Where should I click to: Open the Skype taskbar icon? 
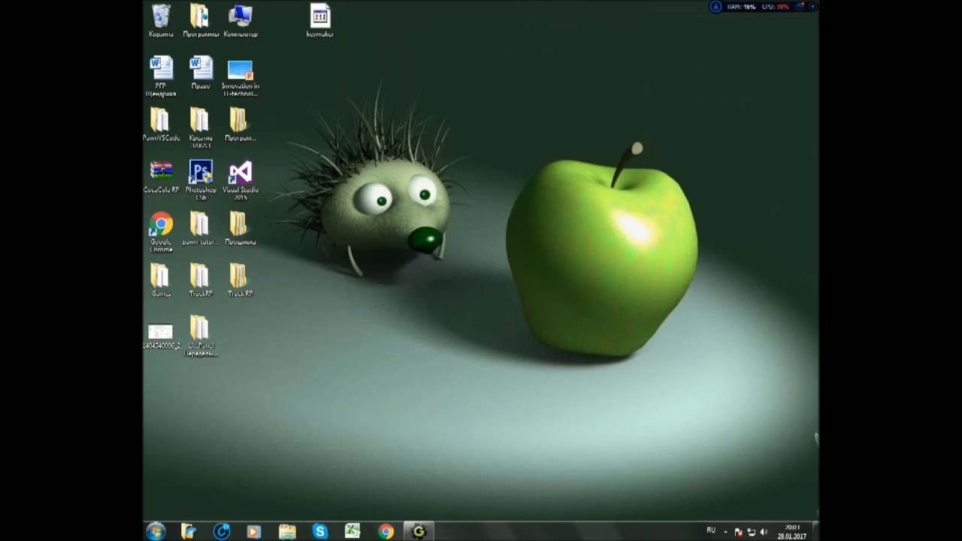point(320,531)
